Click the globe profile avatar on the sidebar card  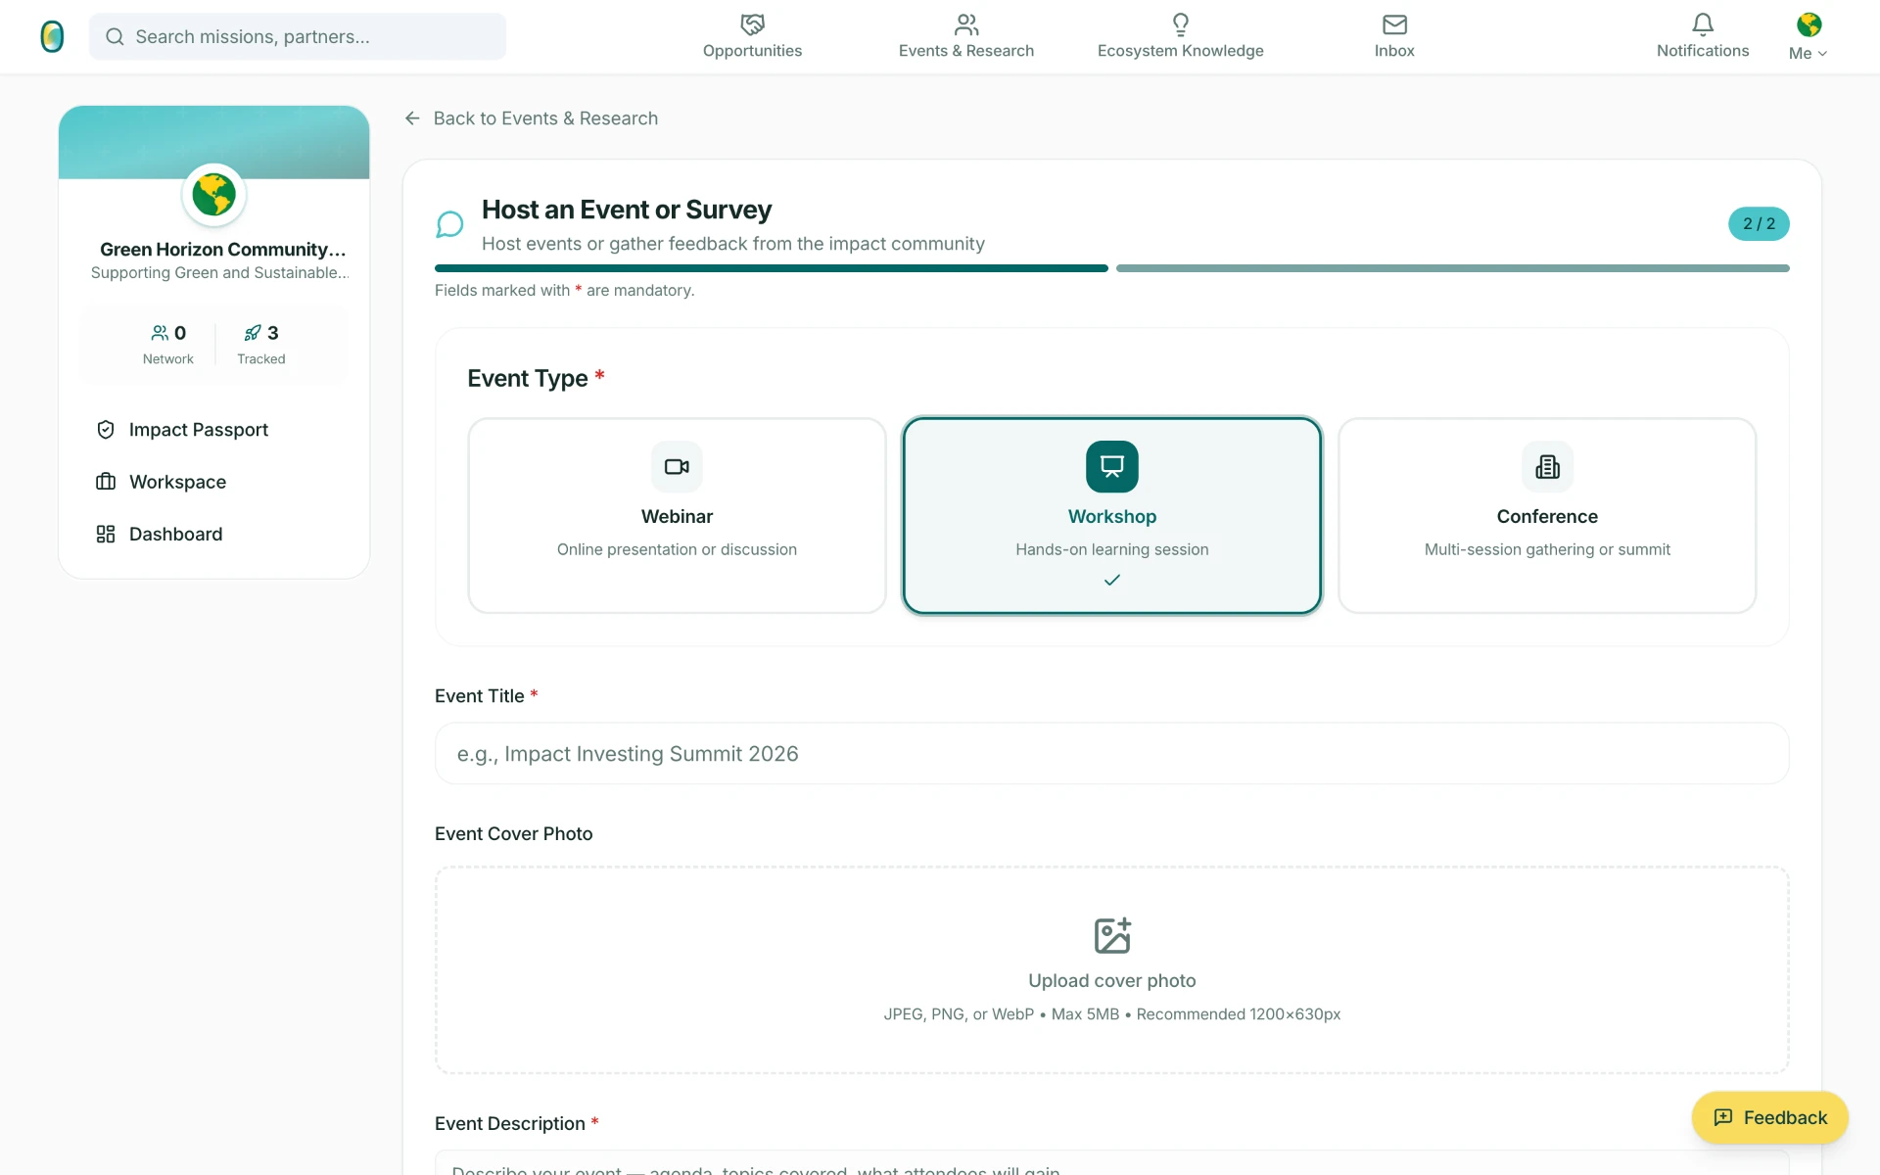point(213,195)
